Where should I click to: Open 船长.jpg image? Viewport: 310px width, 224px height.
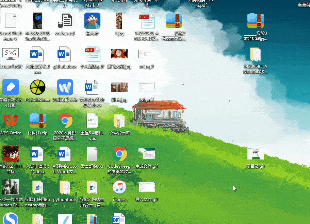[x=119, y=87]
